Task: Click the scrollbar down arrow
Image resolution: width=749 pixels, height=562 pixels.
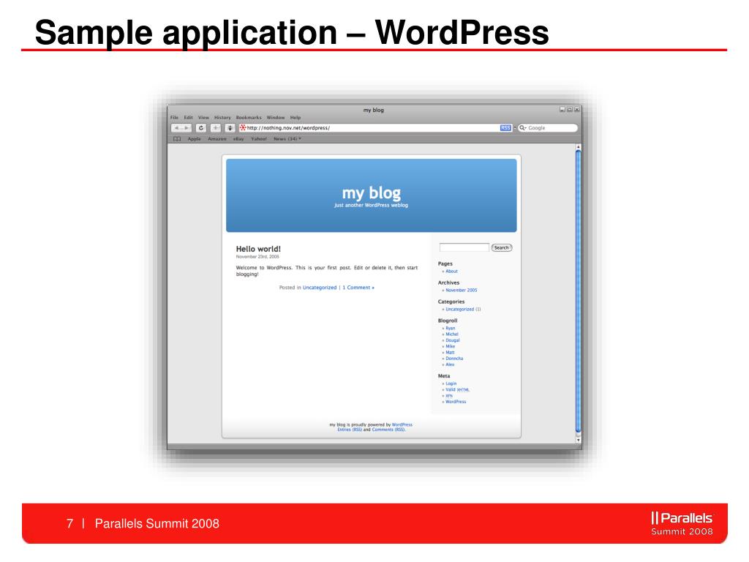Action: click(x=578, y=440)
